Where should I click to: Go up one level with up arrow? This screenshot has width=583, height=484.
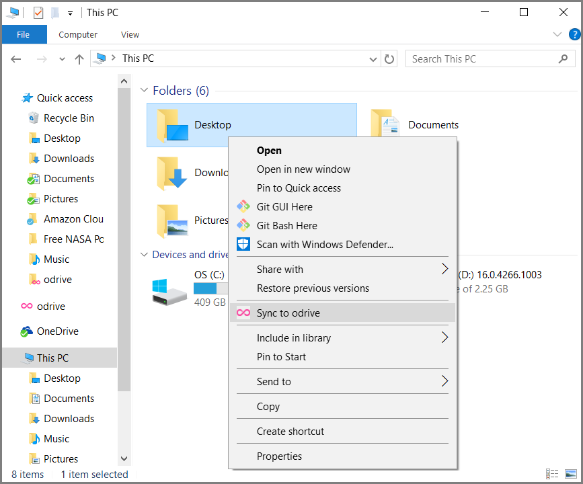tap(79, 59)
